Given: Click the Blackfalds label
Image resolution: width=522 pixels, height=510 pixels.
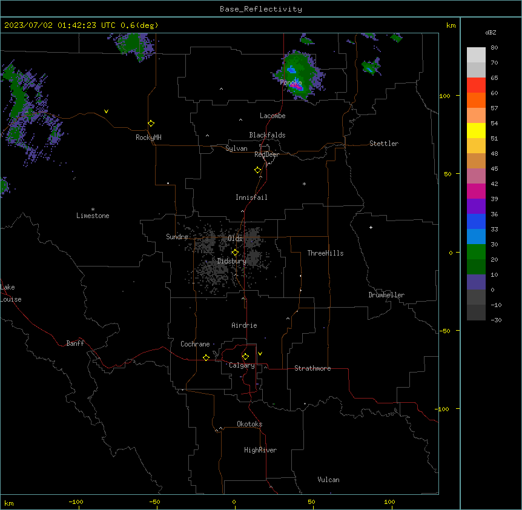Looking at the screenshot, I should click(x=267, y=135).
